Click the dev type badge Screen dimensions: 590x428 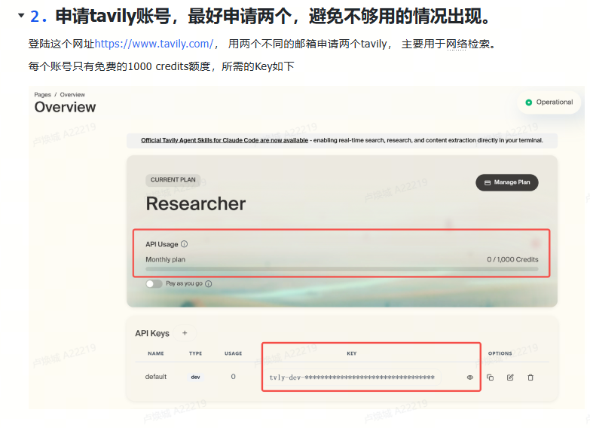tap(196, 378)
